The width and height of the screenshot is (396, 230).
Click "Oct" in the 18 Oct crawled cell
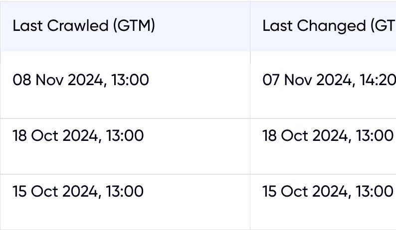click(x=45, y=135)
